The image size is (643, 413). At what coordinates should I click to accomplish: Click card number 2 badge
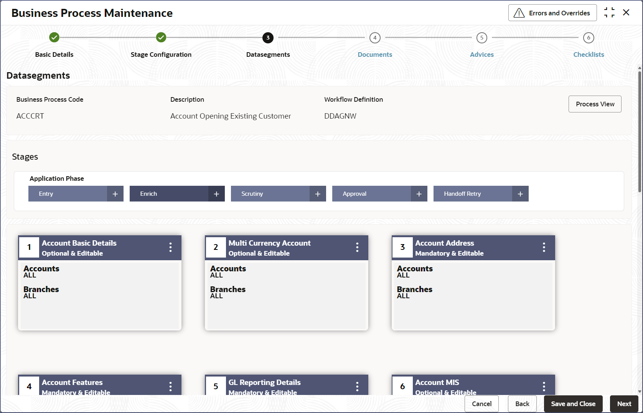(x=216, y=247)
